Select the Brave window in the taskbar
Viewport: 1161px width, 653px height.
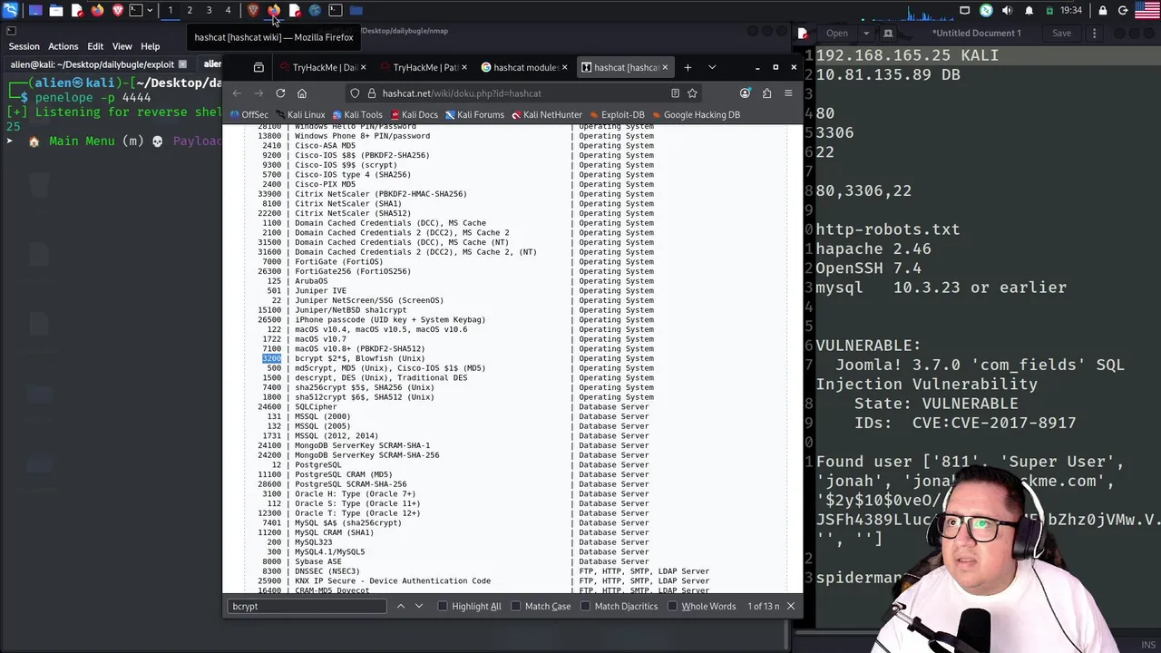tap(253, 10)
